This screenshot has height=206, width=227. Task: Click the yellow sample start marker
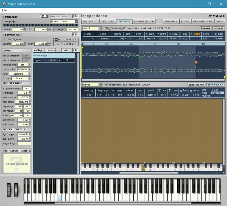pyautogui.click(x=82, y=48)
